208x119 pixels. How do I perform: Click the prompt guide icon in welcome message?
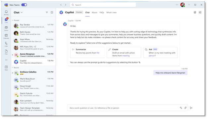point(139,62)
